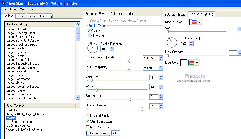The width and height of the screenshot is (241, 139).
Task: Click the Alien Skin logo icon in title bar
Action: pos(3,3)
